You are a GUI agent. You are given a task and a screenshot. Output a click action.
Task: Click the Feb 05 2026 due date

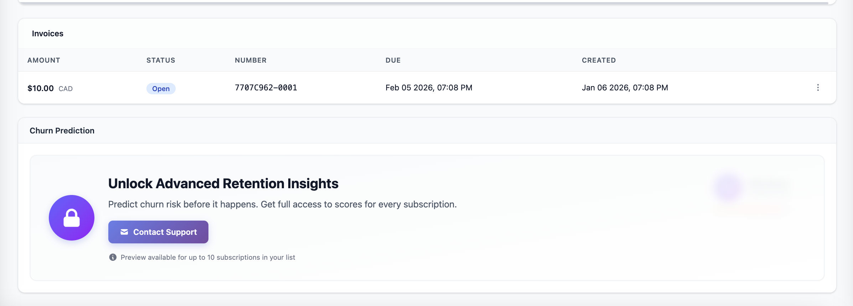click(429, 88)
